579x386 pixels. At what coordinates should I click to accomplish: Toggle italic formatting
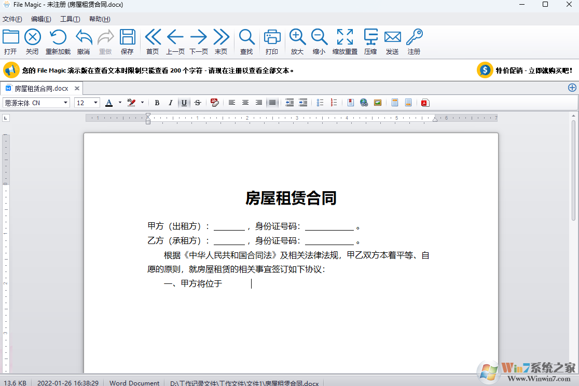click(x=170, y=103)
